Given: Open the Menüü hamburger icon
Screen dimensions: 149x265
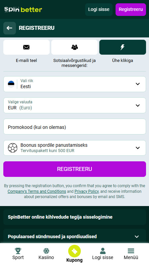Looking at the screenshot, I should [131, 251].
